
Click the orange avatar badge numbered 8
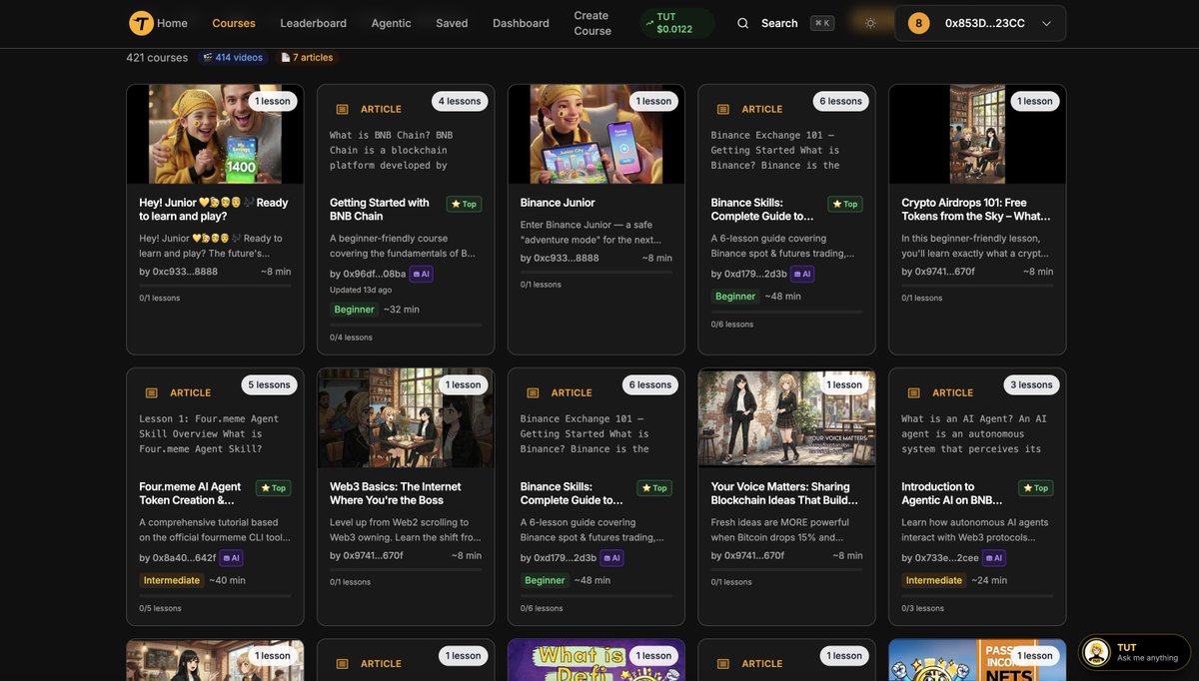point(918,23)
